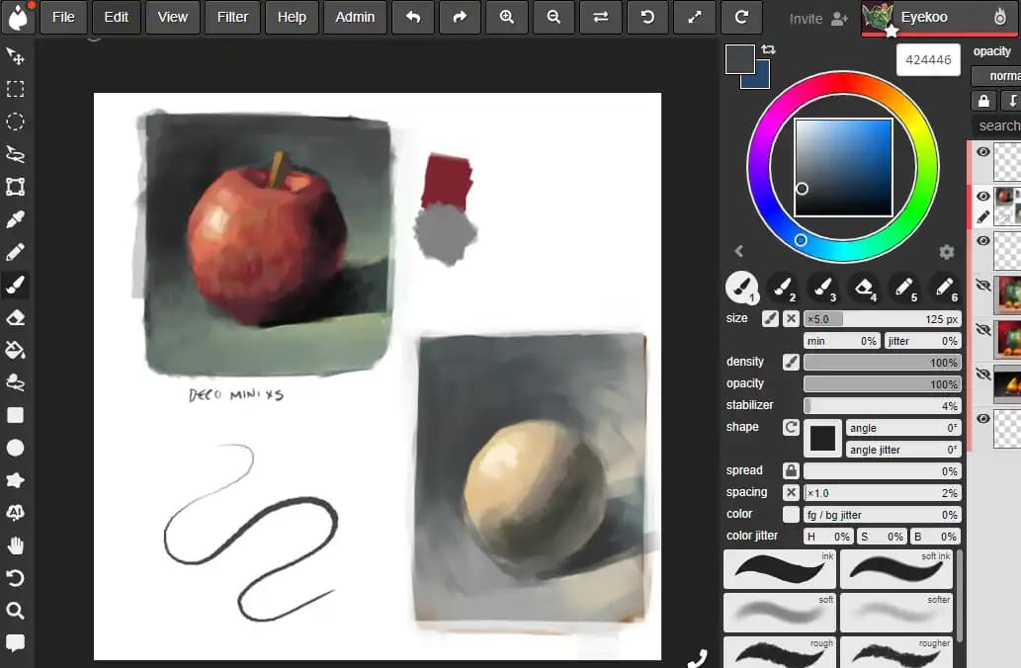Select the ink brush preset
The width and height of the screenshot is (1021, 668).
[x=780, y=569]
